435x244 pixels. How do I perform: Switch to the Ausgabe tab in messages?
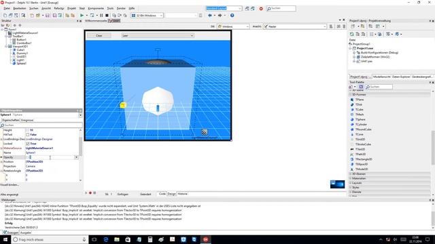click(x=26, y=232)
